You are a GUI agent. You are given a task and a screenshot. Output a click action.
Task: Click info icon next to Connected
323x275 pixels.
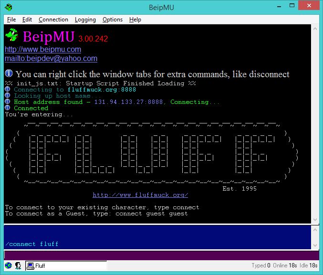coord(8,108)
